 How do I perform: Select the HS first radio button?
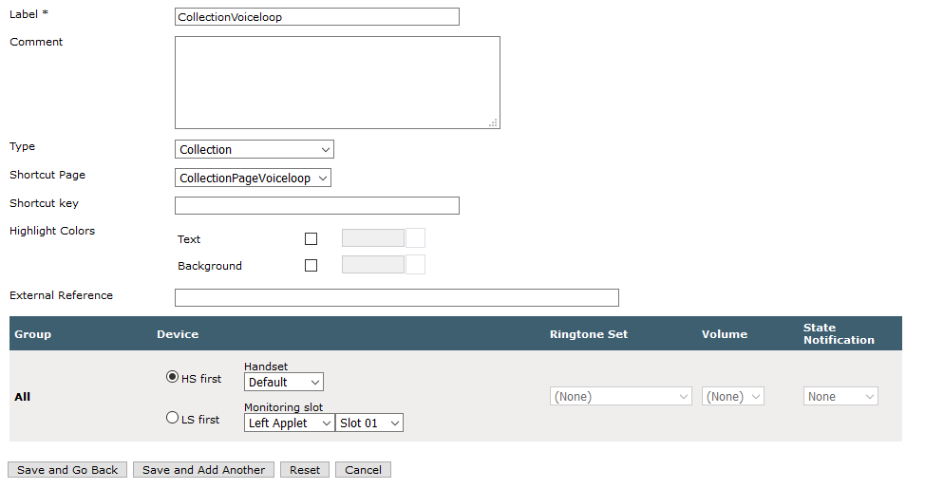pyautogui.click(x=172, y=376)
